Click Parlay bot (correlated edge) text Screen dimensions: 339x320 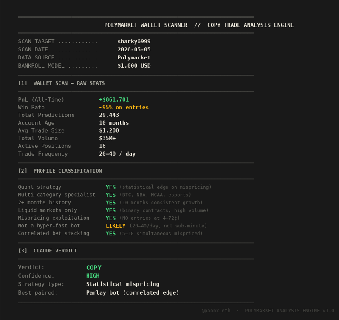click(133, 292)
